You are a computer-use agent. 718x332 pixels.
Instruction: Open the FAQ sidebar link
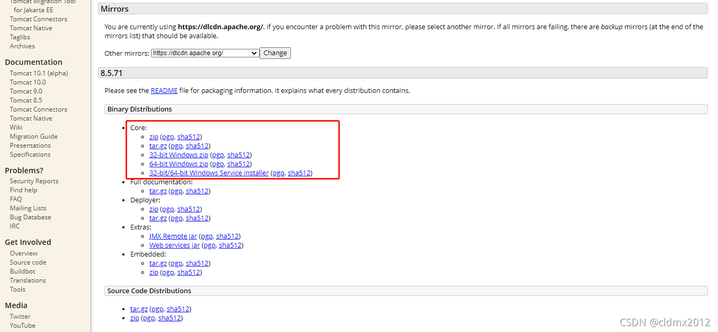pos(16,199)
